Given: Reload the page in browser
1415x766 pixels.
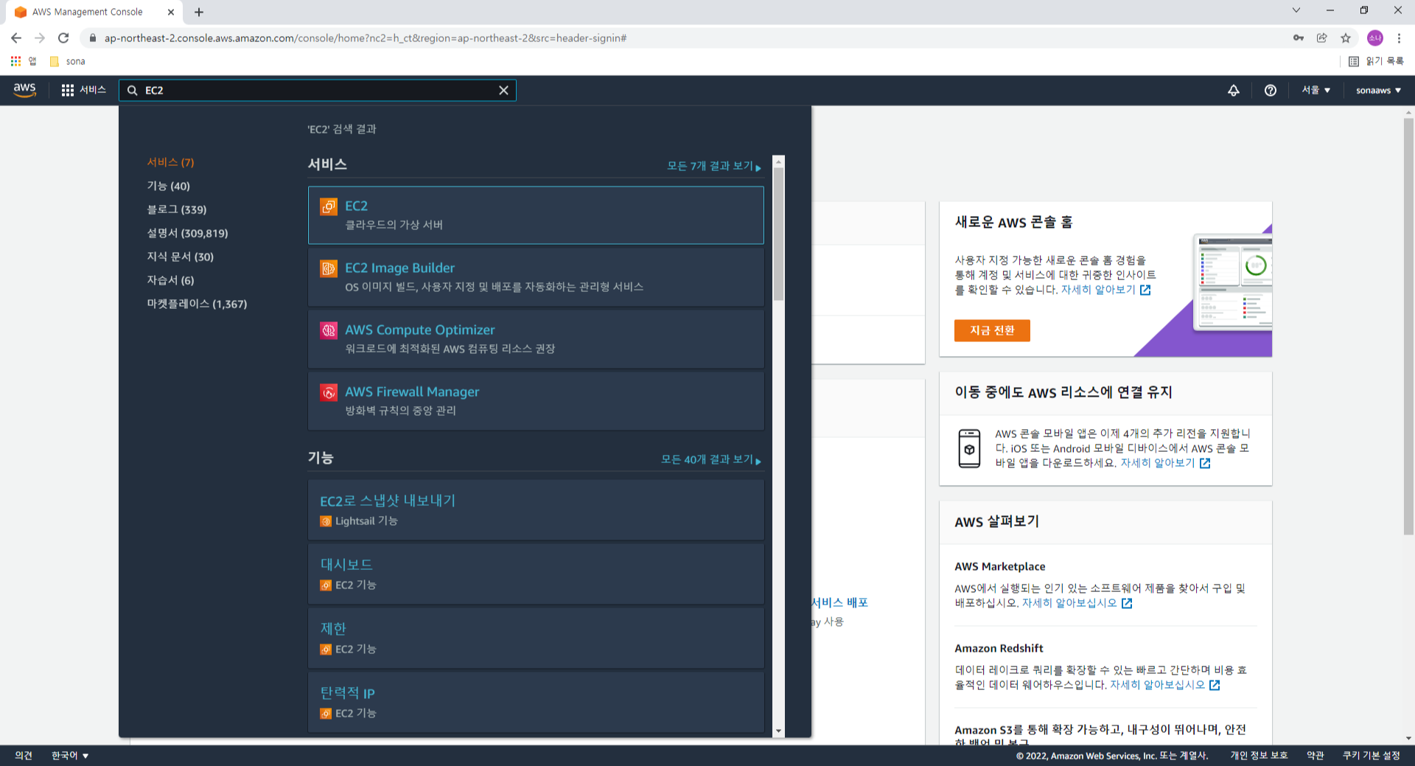Looking at the screenshot, I should [x=63, y=38].
